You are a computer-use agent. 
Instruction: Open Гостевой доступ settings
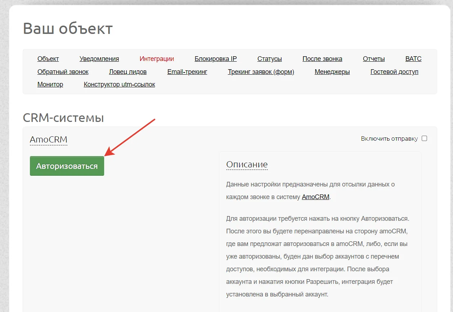pyautogui.click(x=394, y=72)
